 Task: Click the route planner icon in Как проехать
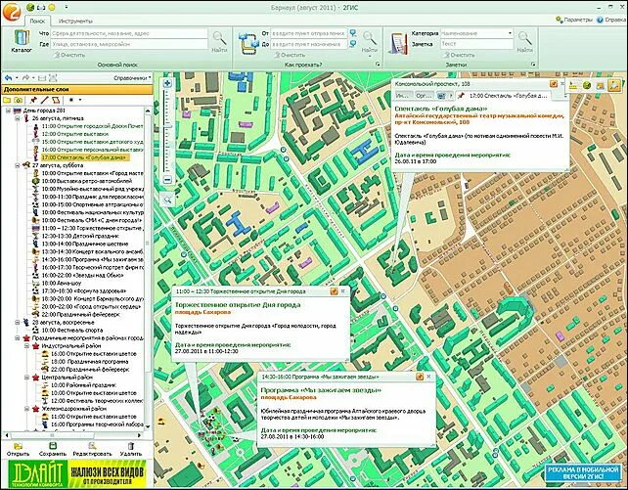click(248, 42)
